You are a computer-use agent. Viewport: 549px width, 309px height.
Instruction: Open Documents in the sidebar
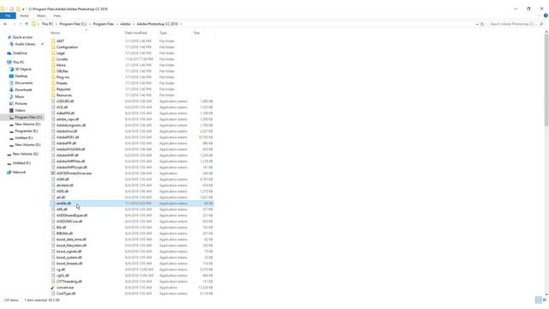pos(23,83)
